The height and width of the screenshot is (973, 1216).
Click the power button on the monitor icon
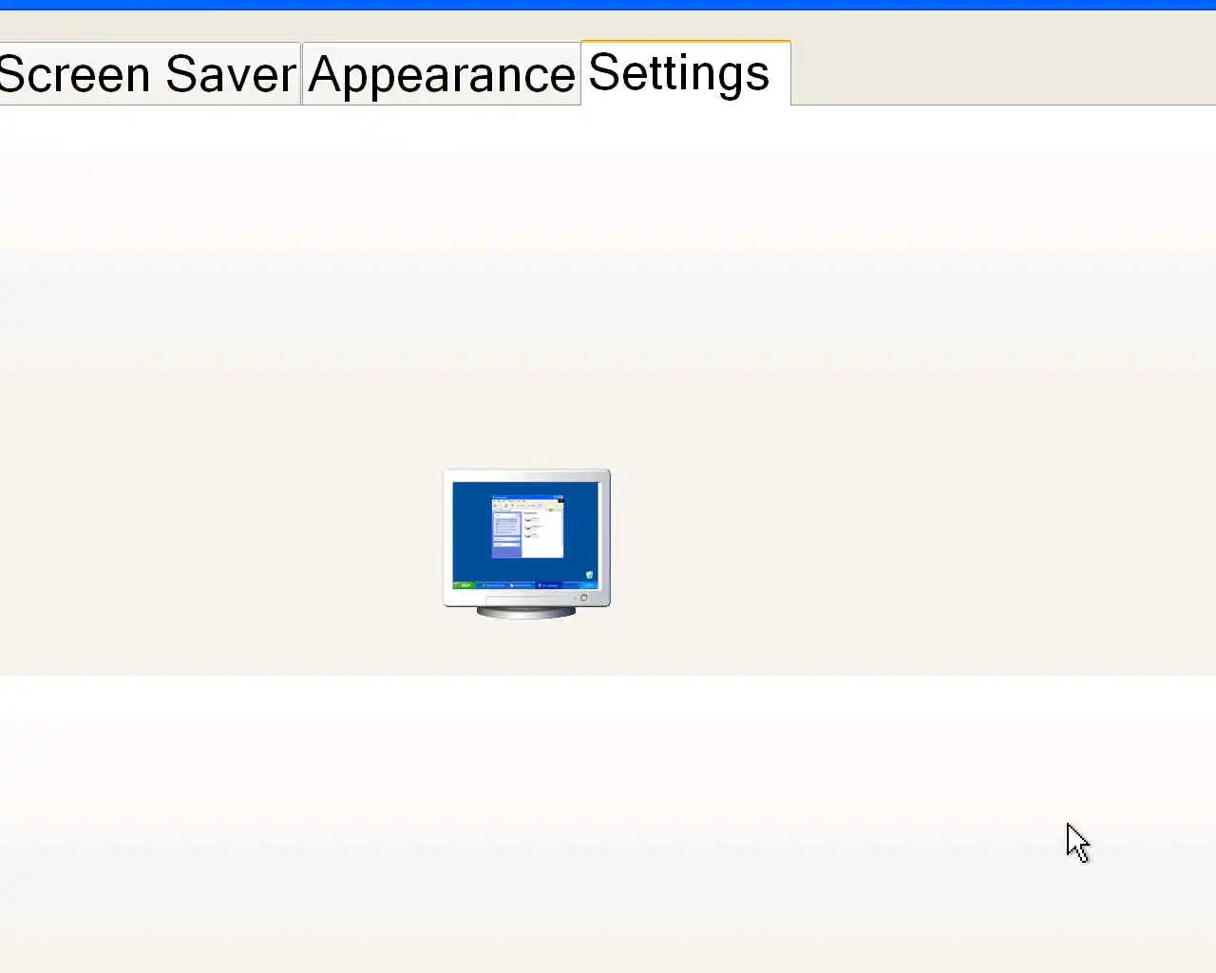pos(584,598)
